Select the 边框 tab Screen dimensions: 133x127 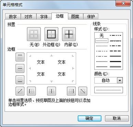click(60, 16)
